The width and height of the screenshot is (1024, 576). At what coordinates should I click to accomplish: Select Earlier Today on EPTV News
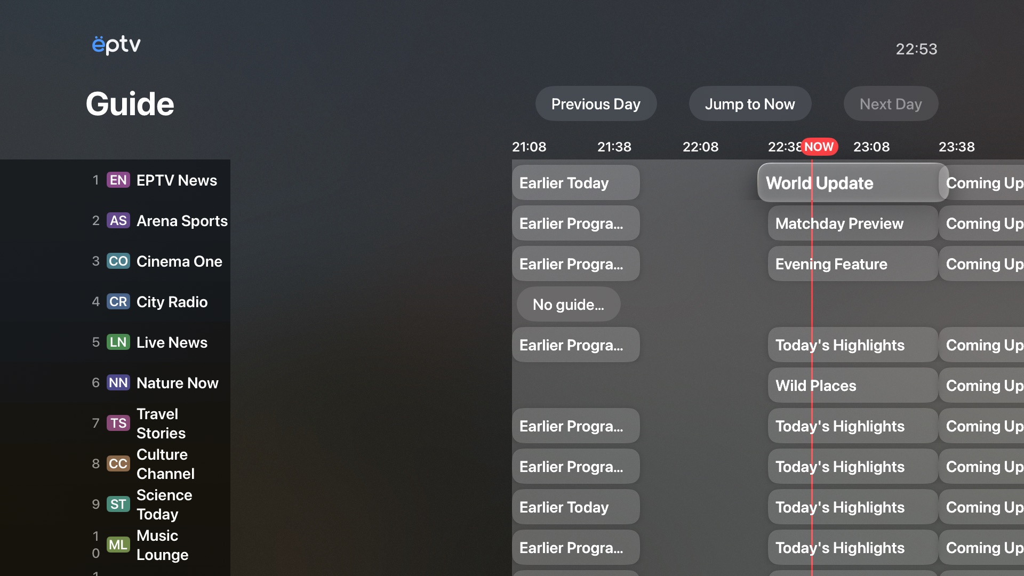[x=576, y=183]
